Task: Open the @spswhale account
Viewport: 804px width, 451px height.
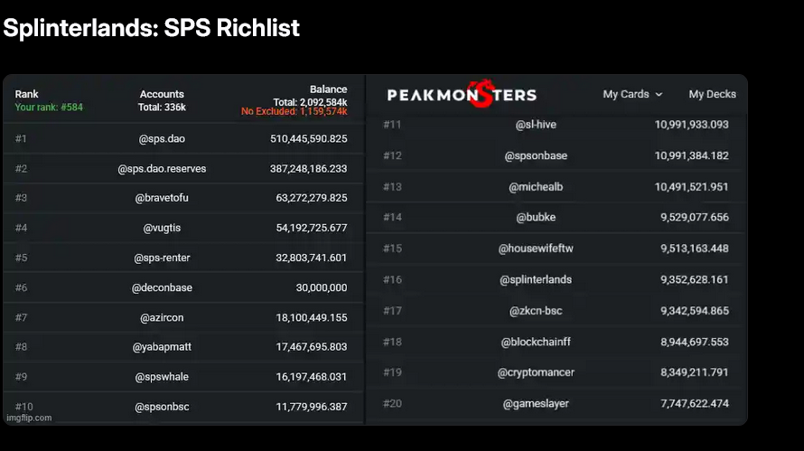Action: 162,377
